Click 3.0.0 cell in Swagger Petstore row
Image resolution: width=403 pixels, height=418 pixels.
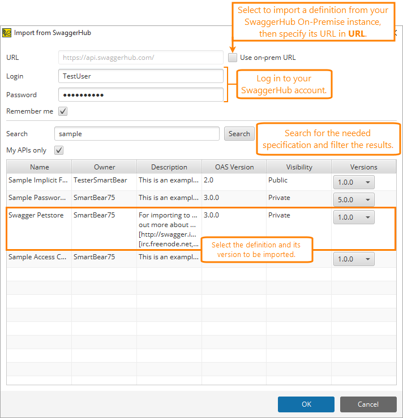pyautogui.click(x=211, y=215)
